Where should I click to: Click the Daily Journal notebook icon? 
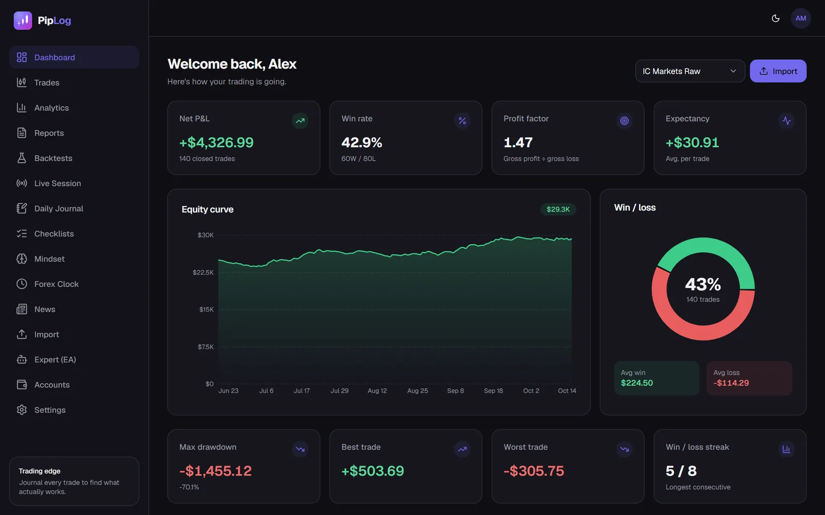click(x=22, y=209)
